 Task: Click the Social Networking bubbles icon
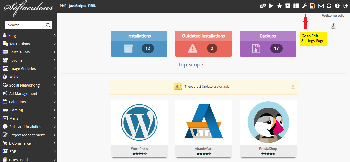point(5,85)
